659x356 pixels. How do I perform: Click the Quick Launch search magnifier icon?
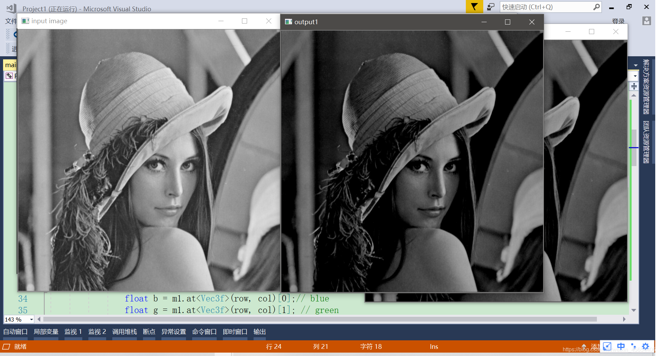coord(596,7)
